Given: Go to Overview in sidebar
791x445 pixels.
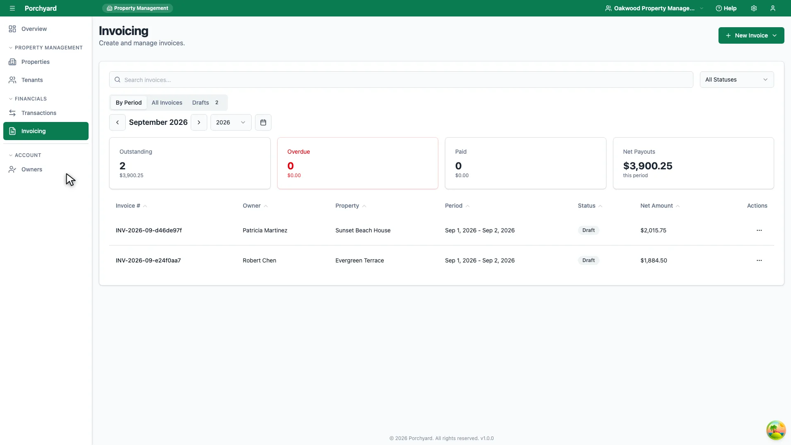Looking at the screenshot, I should (x=46, y=29).
